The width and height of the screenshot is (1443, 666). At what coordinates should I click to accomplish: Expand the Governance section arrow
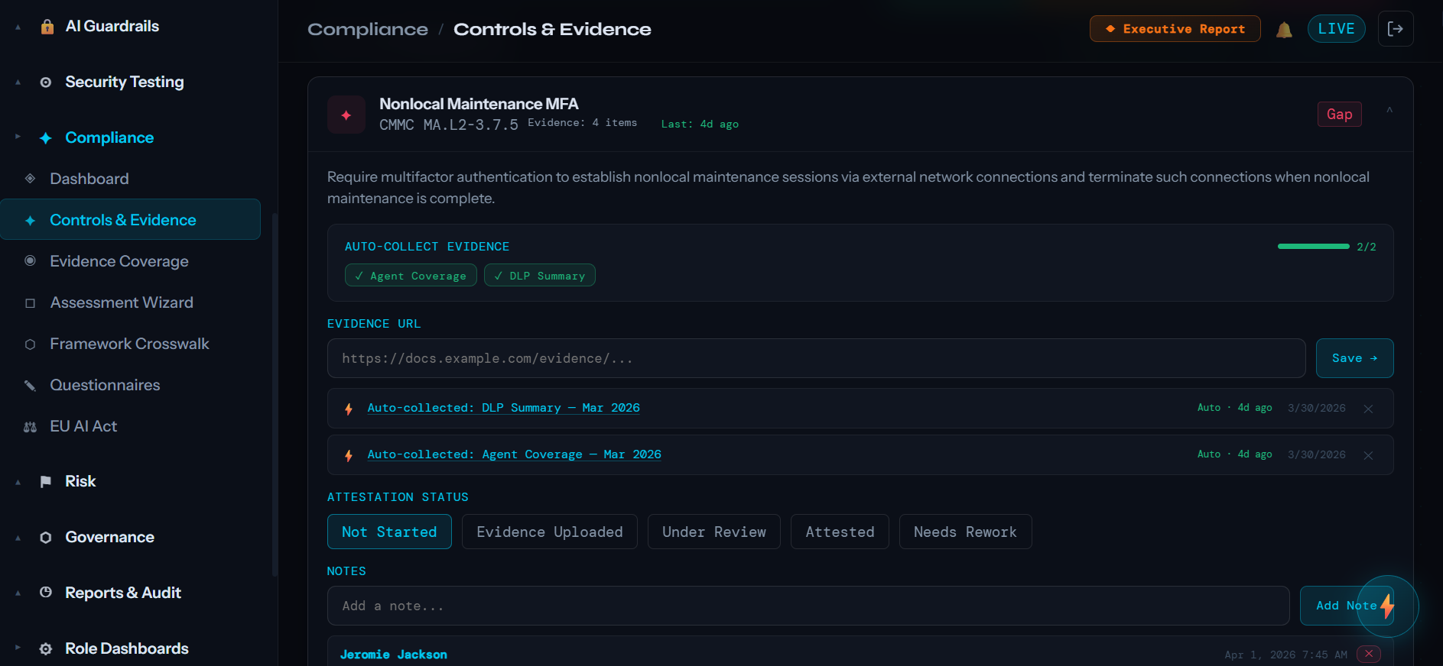[18, 538]
